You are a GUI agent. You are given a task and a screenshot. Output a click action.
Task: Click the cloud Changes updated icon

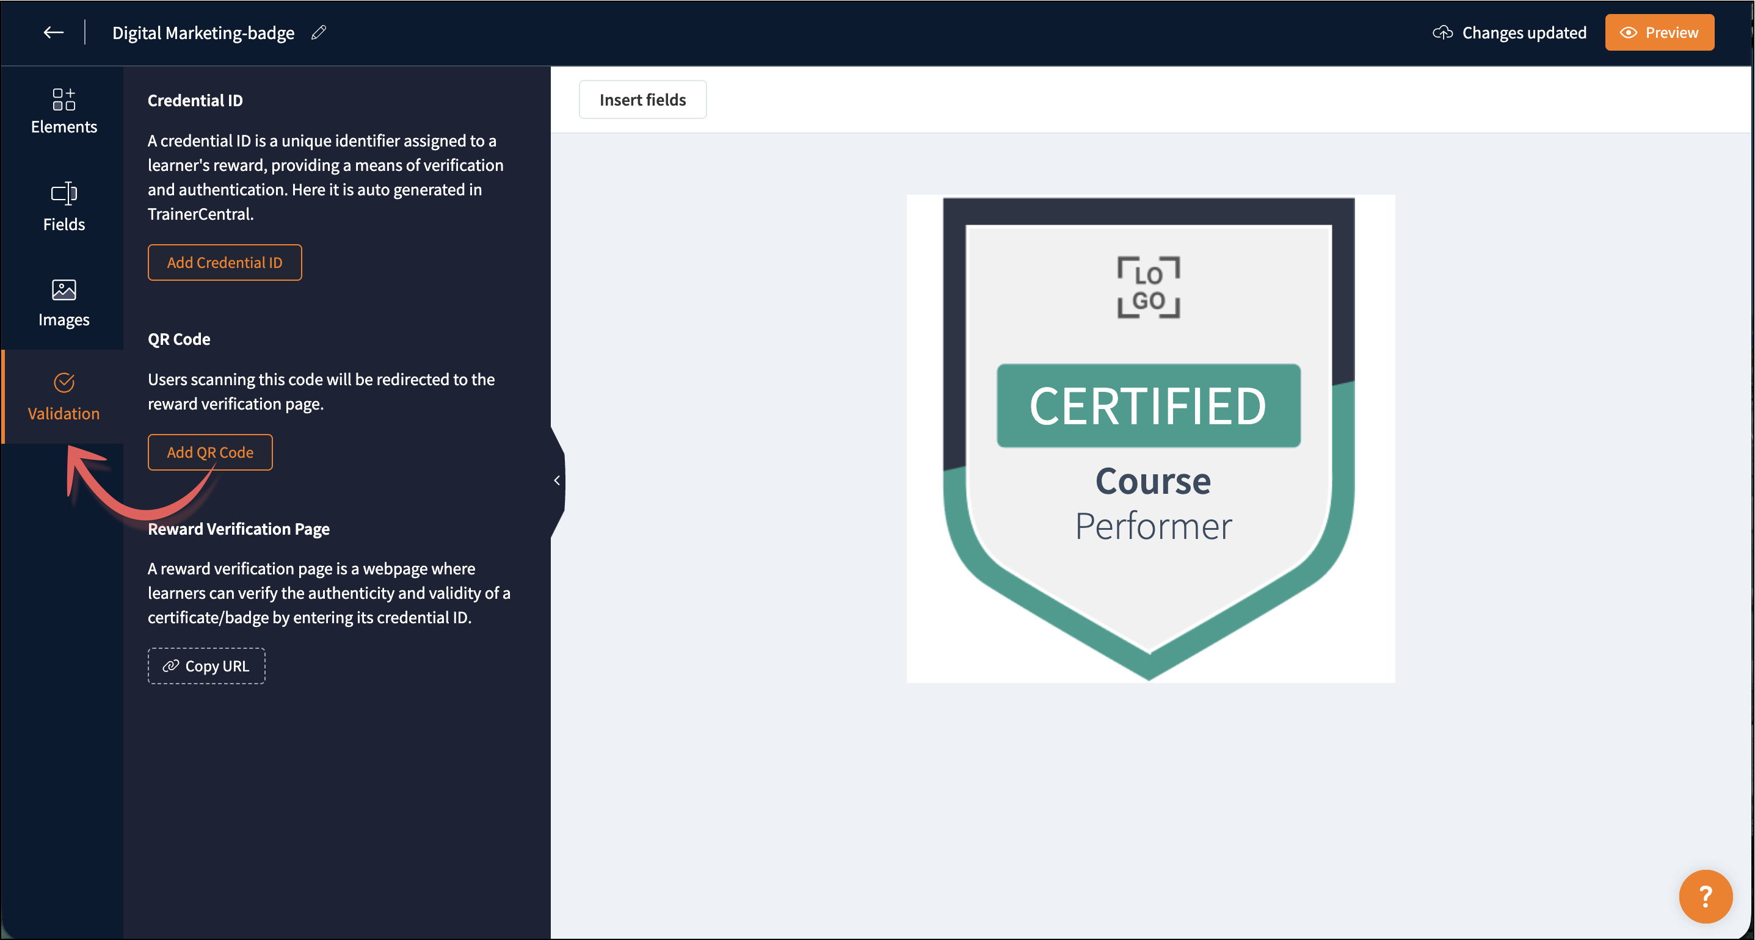(x=1442, y=32)
